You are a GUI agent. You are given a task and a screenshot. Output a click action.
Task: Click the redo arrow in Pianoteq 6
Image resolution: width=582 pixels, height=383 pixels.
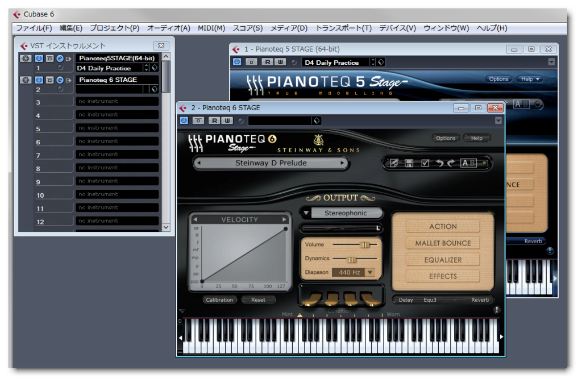point(451,163)
